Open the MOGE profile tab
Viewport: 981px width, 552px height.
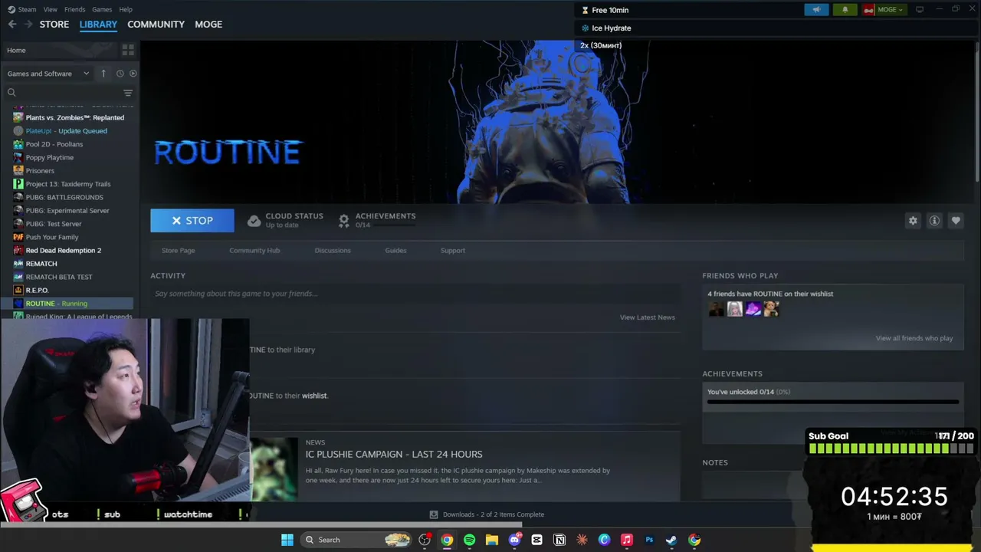pos(208,25)
